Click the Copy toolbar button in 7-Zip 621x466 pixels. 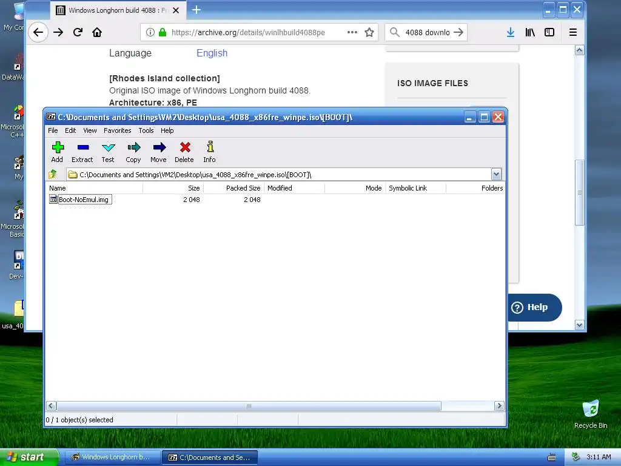pyautogui.click(x=133, y=152)
